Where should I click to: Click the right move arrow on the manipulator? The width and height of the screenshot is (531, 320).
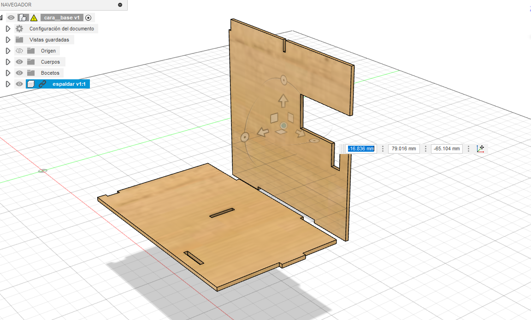[301, 133]
